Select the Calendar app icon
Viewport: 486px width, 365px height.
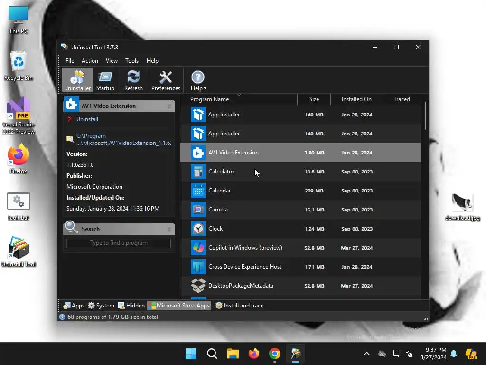198,191
